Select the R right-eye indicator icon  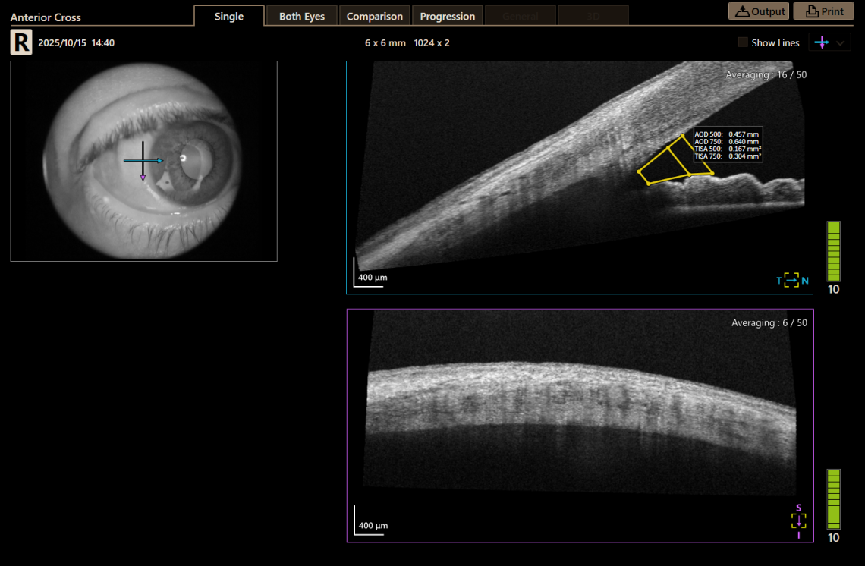click(20, 42)
